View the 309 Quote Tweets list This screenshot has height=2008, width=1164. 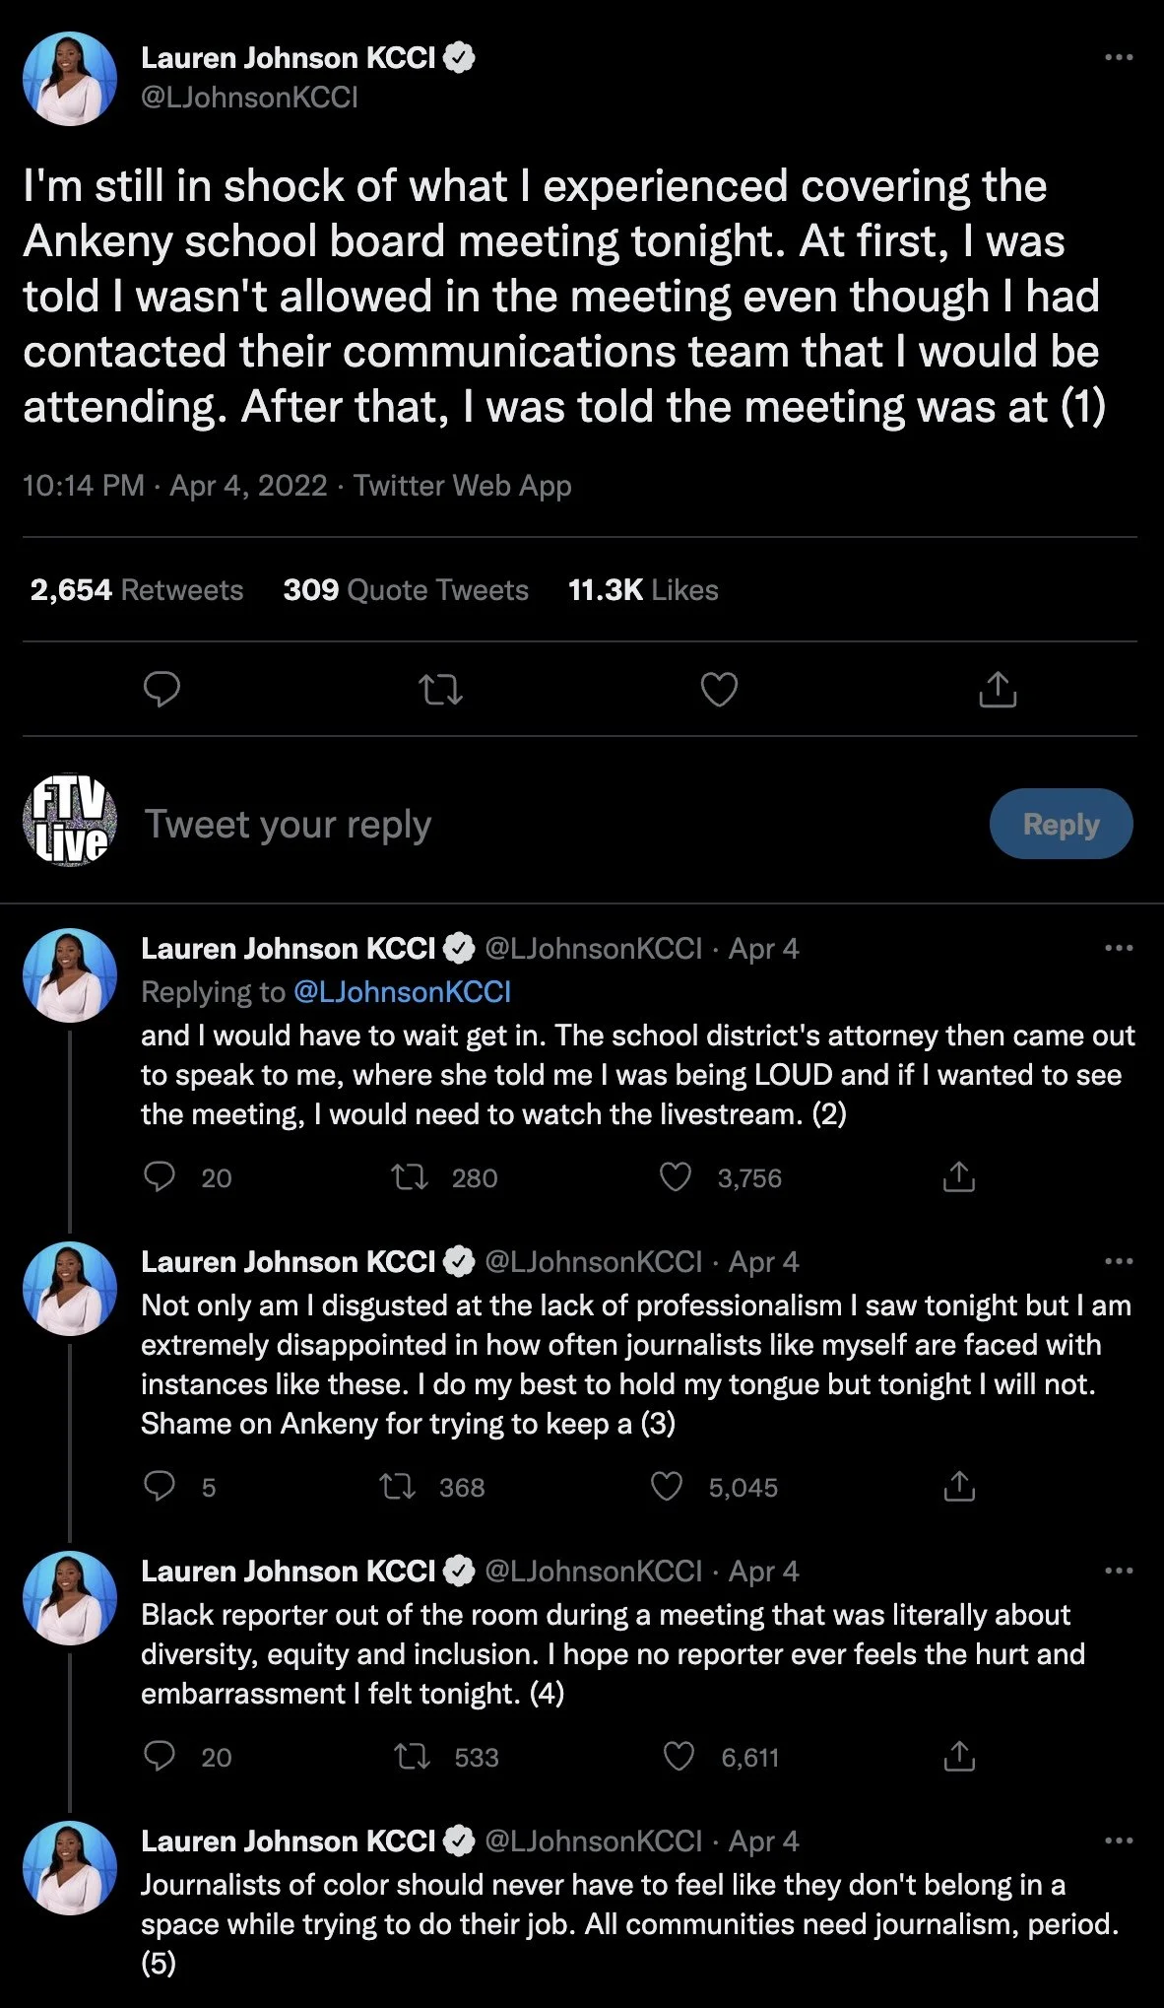click(406, 590)
